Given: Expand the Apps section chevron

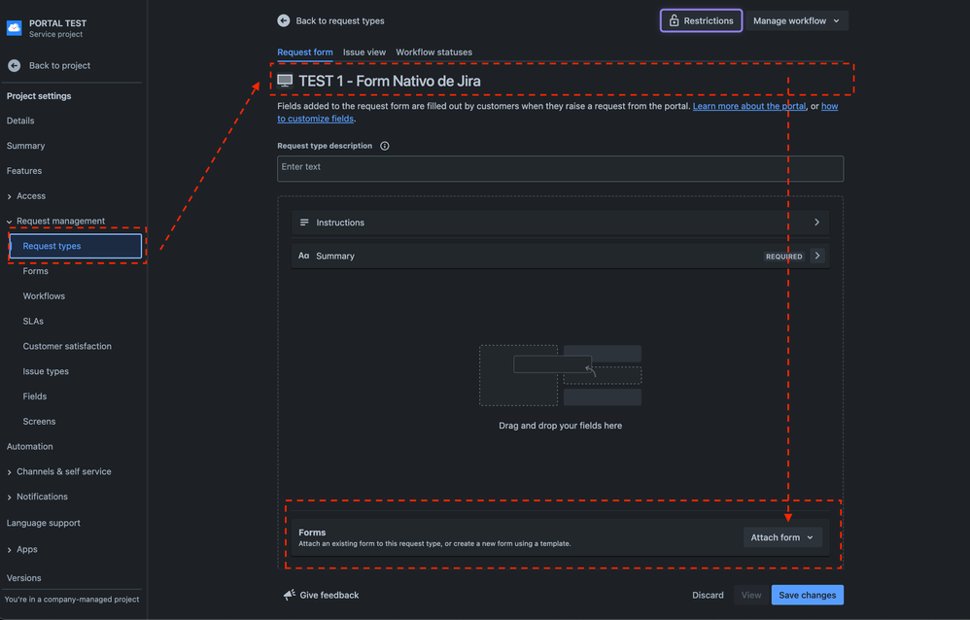Looking at the screenshot, I should (10, 550).
